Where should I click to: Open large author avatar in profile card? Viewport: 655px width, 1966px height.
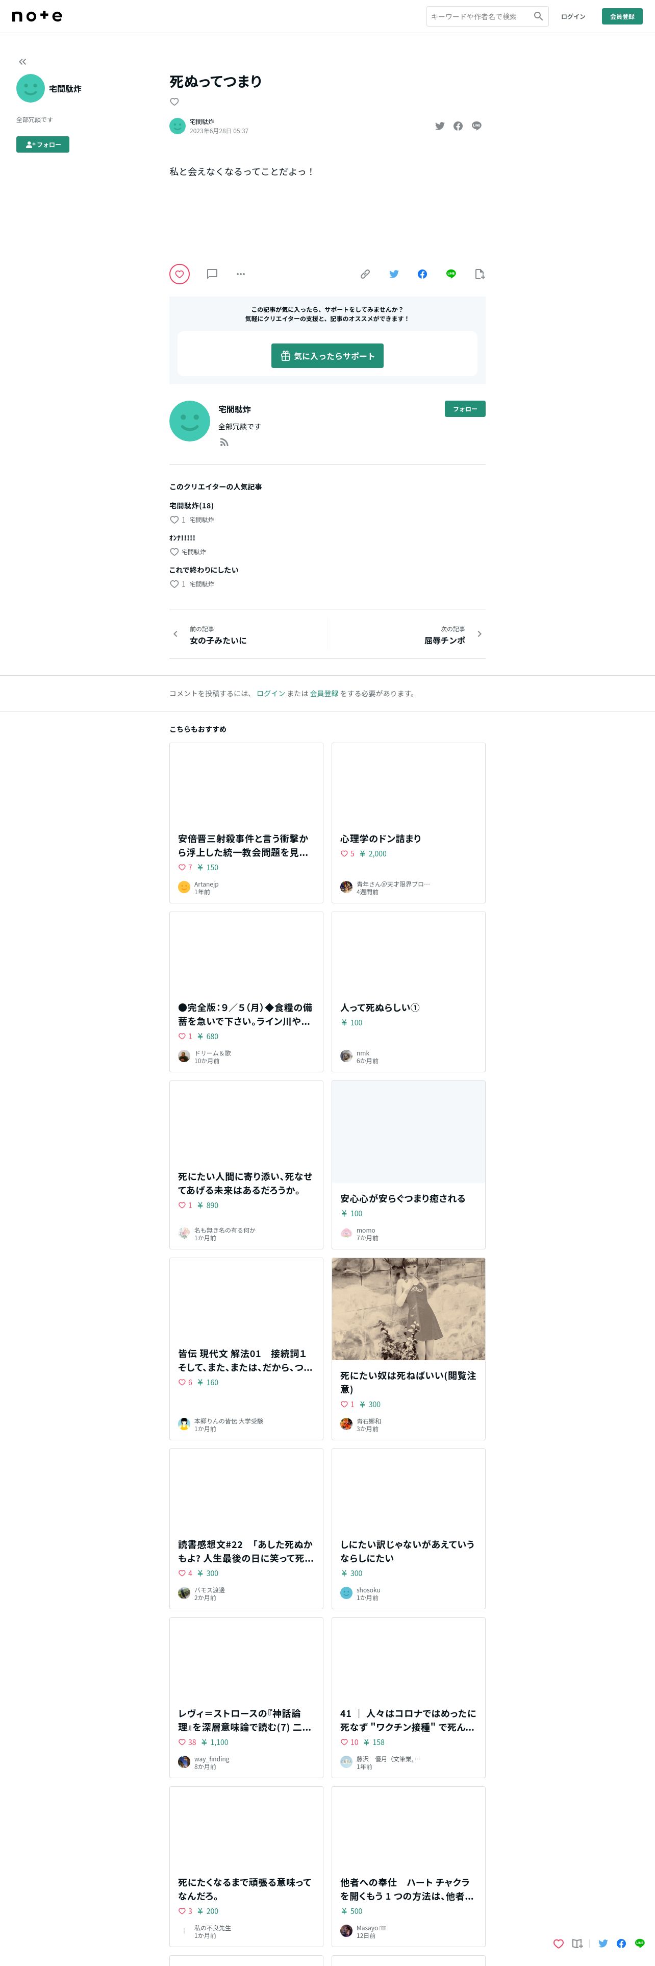pos(190,421)
